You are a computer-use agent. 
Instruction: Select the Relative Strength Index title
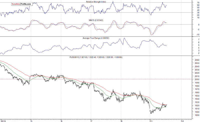pyautogui.click(x=96, y=2)
